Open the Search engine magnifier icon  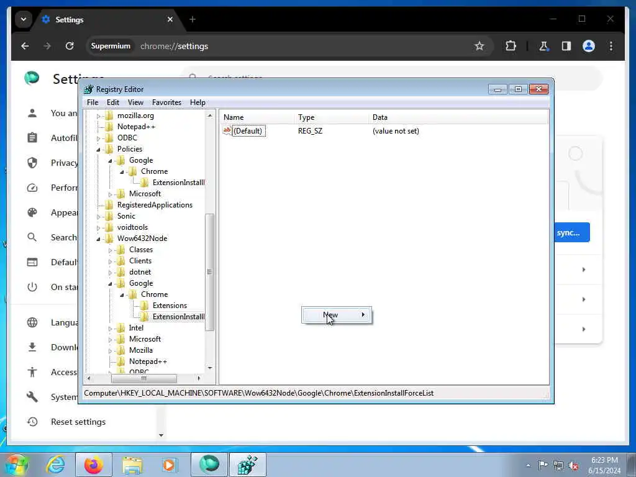(x=32, y=237)
